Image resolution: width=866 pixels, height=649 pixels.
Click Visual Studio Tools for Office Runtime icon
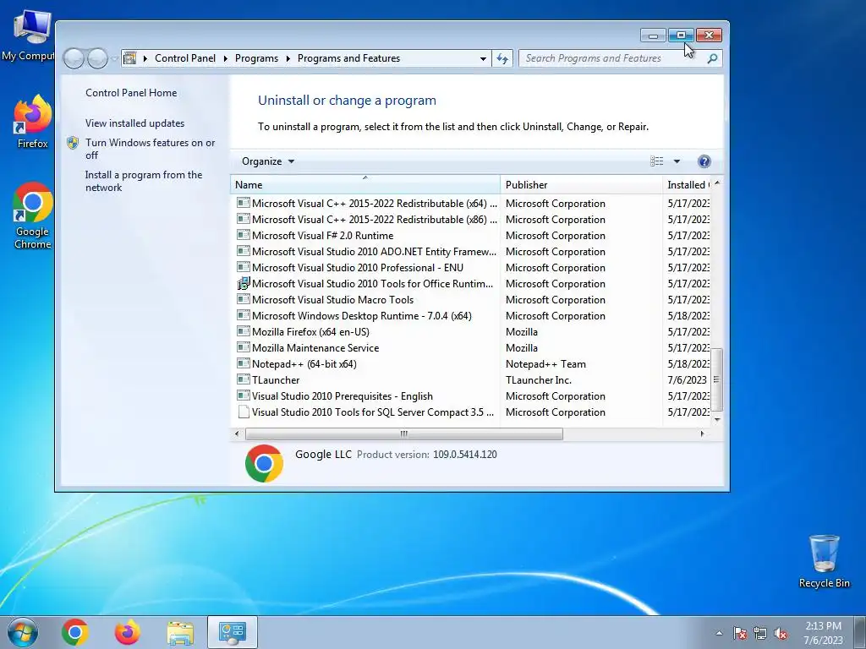pos(243,284)
